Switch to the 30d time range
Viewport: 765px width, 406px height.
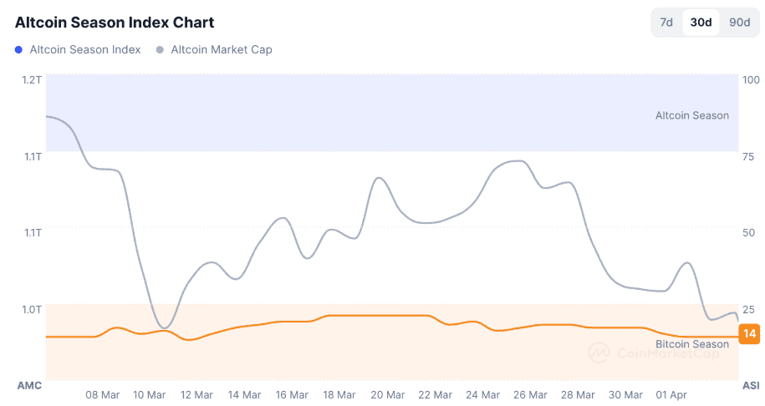[701, 23]
